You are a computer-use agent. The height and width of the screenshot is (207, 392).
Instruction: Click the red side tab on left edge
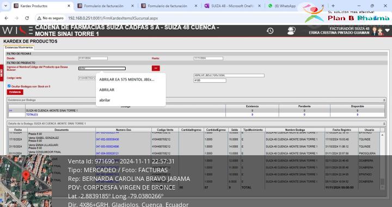[x=2, y=73]
